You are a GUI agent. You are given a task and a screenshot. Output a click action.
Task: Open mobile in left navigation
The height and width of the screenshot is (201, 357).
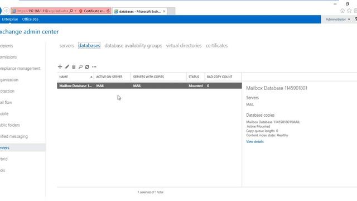[4, 114]
